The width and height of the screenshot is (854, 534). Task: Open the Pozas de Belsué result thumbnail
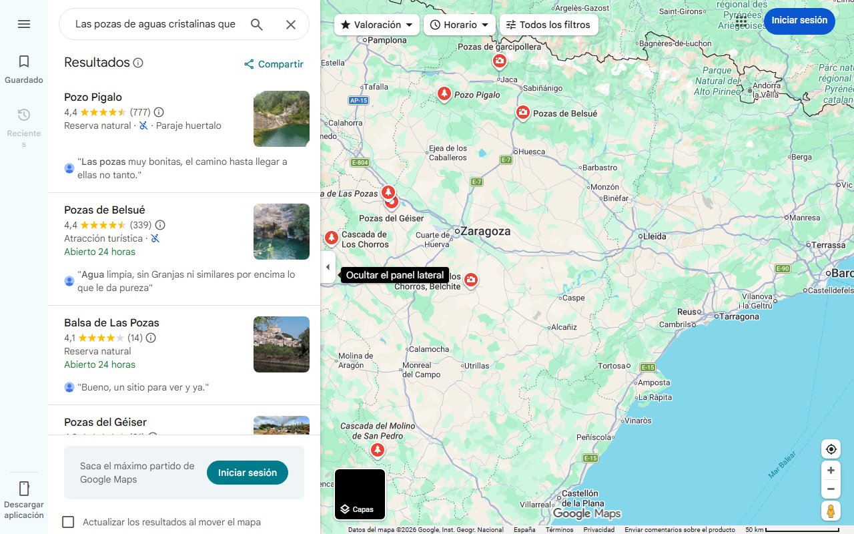tap(281, 232)
